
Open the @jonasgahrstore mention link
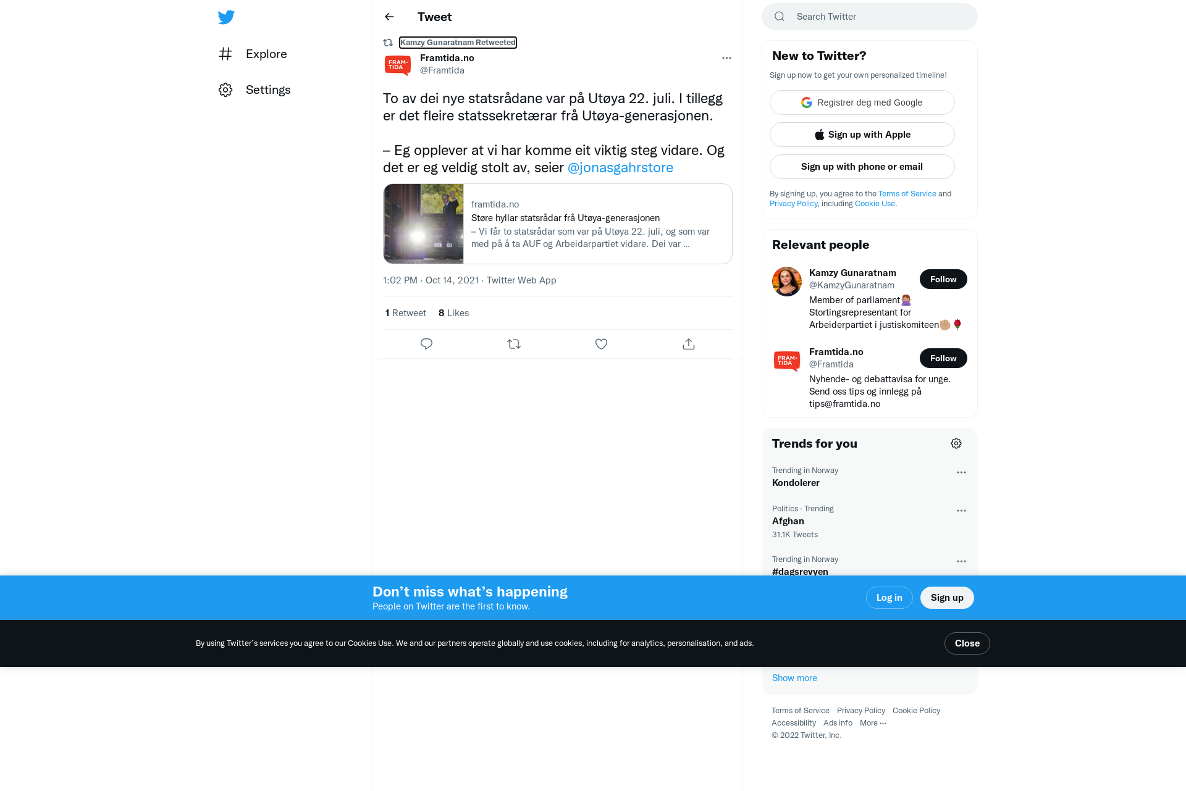[620, 167]
